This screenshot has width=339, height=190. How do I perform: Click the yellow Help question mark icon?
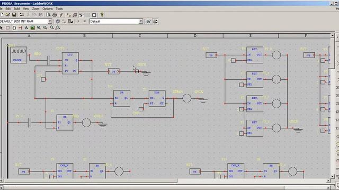[102, 15]
